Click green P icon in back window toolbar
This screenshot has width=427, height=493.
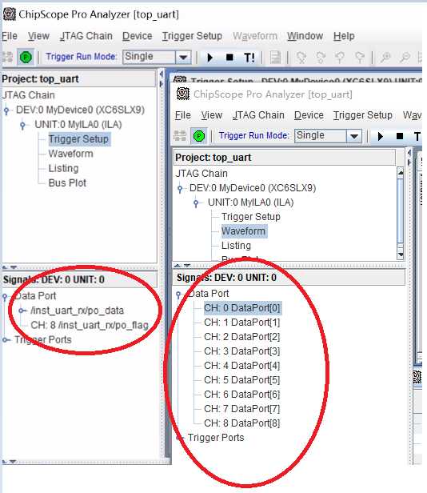26,58
